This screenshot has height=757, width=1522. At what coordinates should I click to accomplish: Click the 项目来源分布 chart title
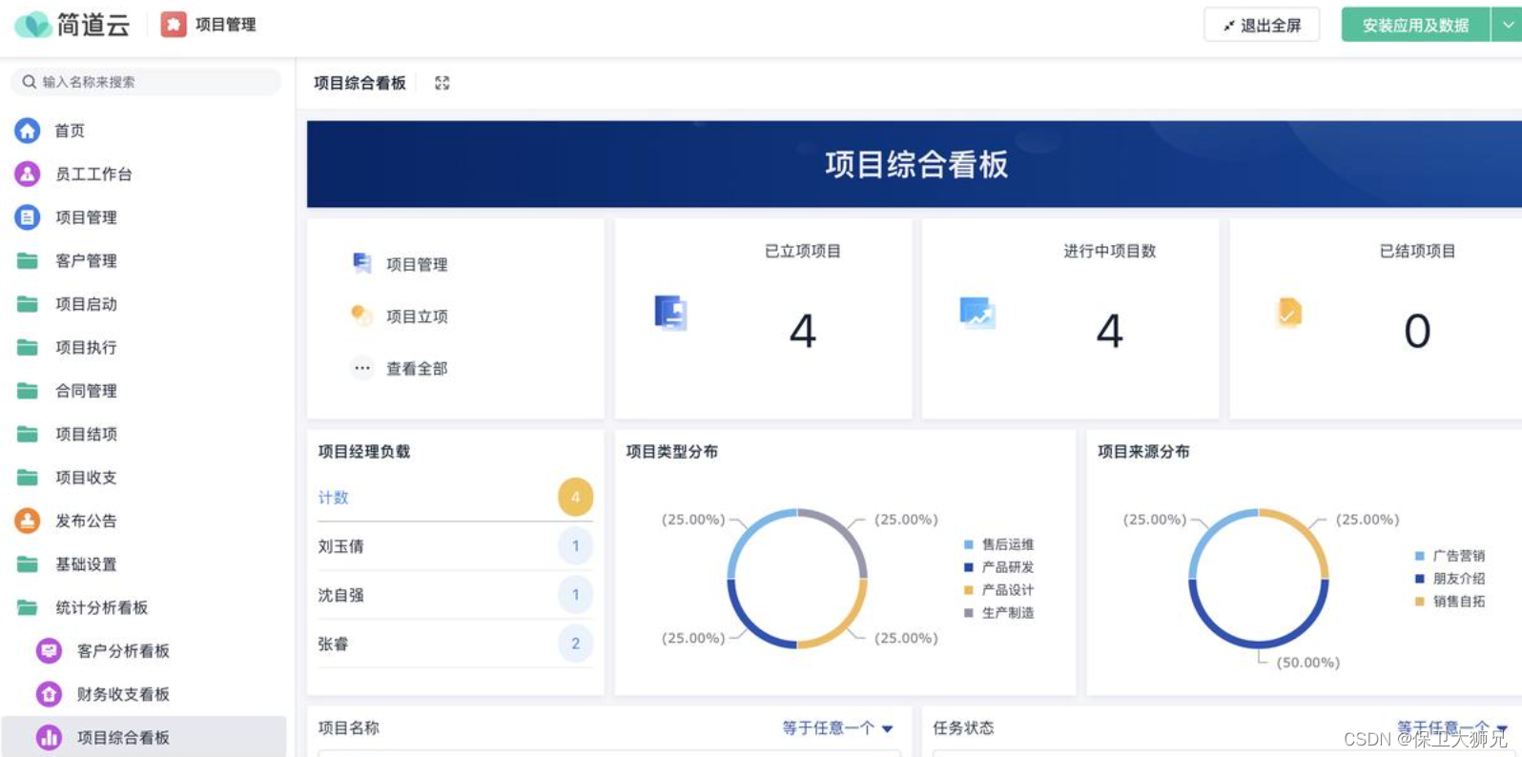point(1143,451)
